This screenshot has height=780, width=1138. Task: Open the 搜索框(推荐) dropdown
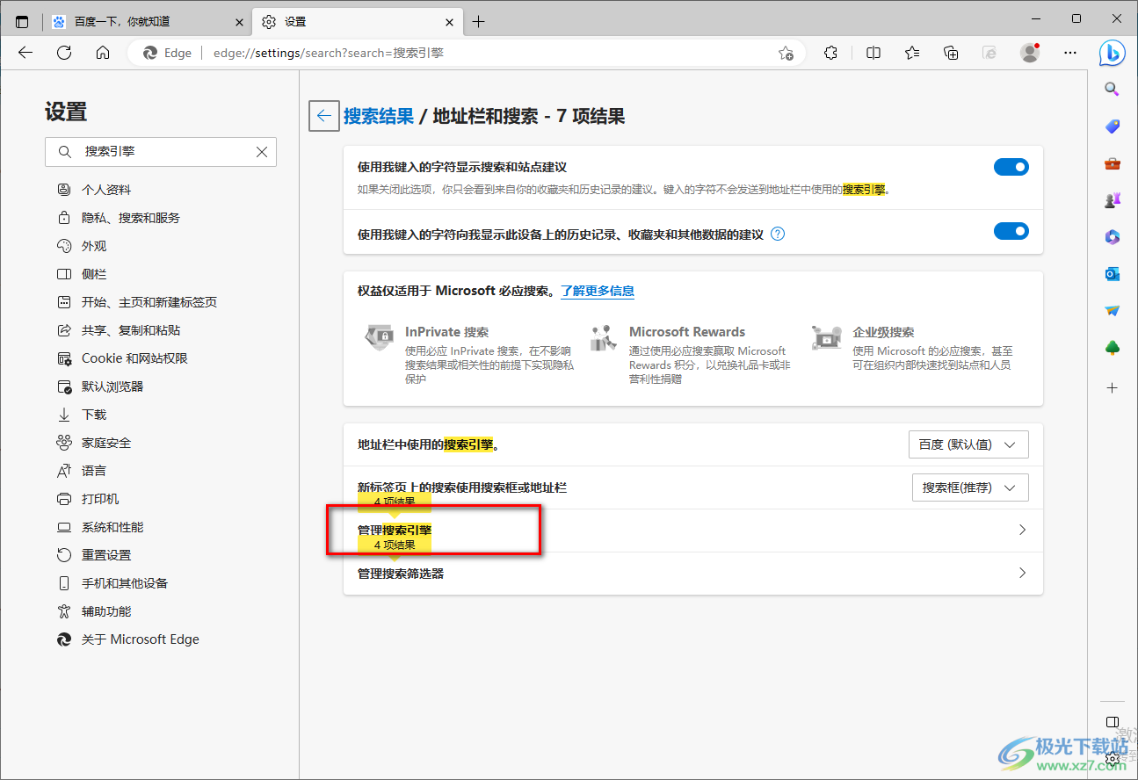click(x=970, y=487)
